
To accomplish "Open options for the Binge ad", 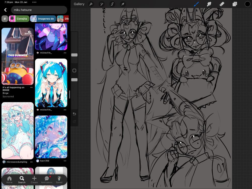I will tap(31, 87).
